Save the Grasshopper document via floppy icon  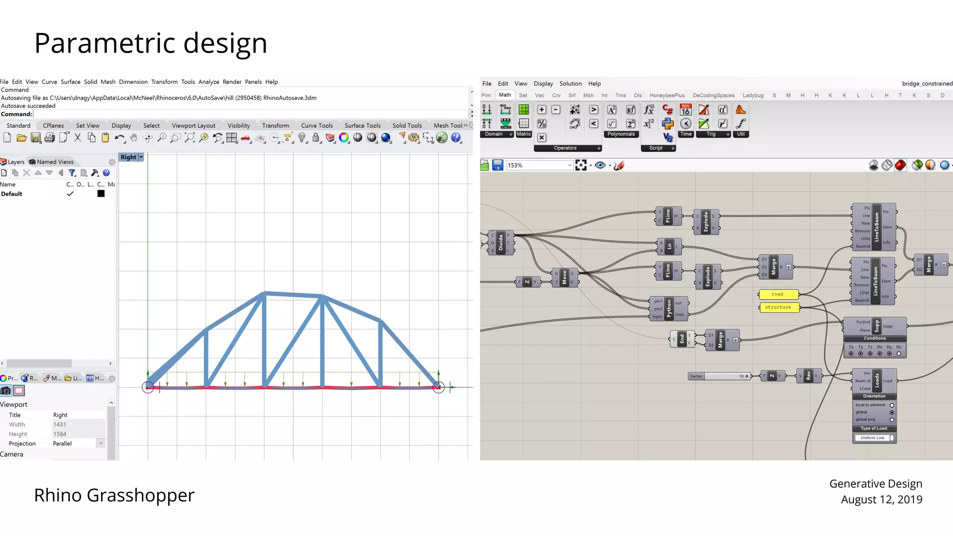pyautogui.click(x=497, y=165)
